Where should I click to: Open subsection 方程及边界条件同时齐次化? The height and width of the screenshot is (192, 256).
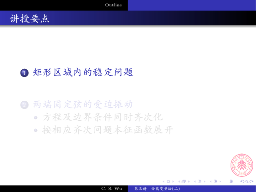point(102,117)
